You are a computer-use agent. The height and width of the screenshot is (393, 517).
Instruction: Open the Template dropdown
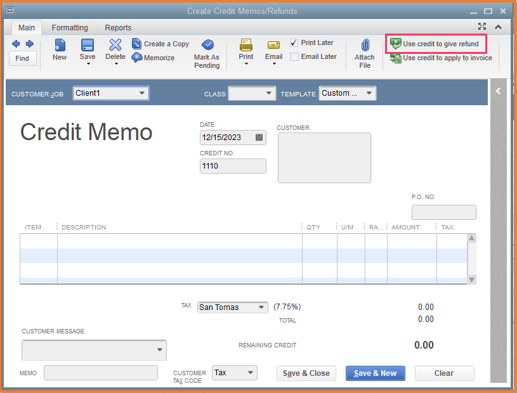point(369,93)
